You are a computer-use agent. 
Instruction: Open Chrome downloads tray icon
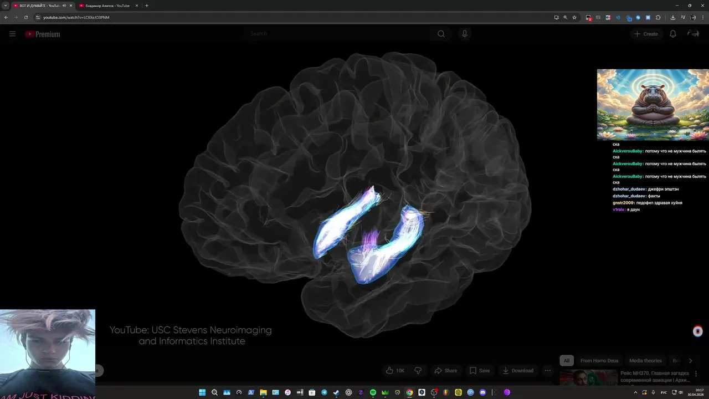(673, 17)
